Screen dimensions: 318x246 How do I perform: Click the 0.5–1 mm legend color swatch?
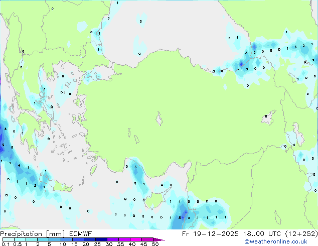coord(20,239)
